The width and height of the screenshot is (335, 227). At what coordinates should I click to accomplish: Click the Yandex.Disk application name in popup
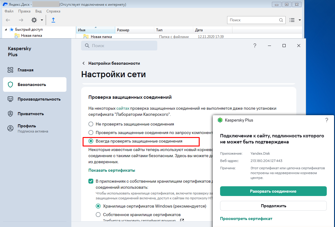point(260,153)
